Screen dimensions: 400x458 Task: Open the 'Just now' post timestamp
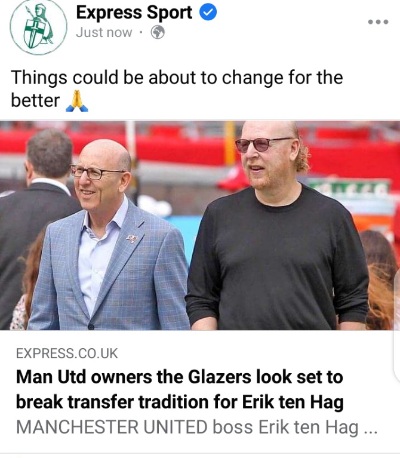[x=104, y=32]
